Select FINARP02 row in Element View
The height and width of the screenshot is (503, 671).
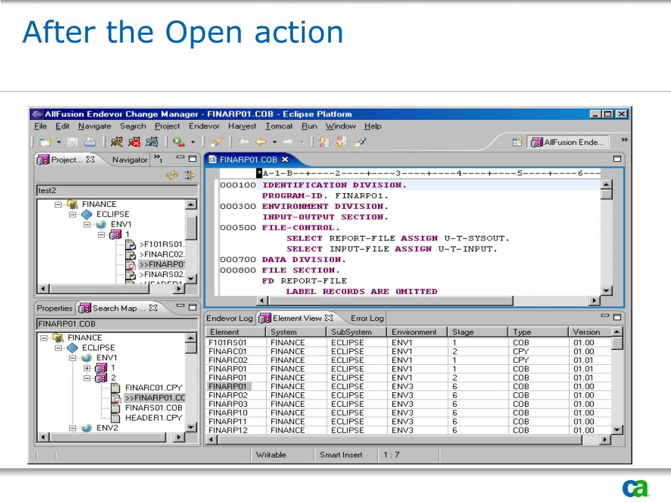coord(408,395)
